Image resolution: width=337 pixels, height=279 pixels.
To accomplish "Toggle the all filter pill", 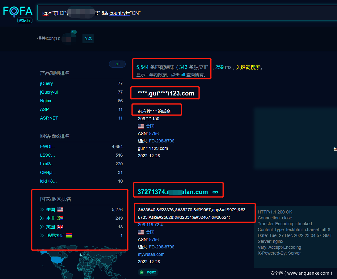I will 117,64.
